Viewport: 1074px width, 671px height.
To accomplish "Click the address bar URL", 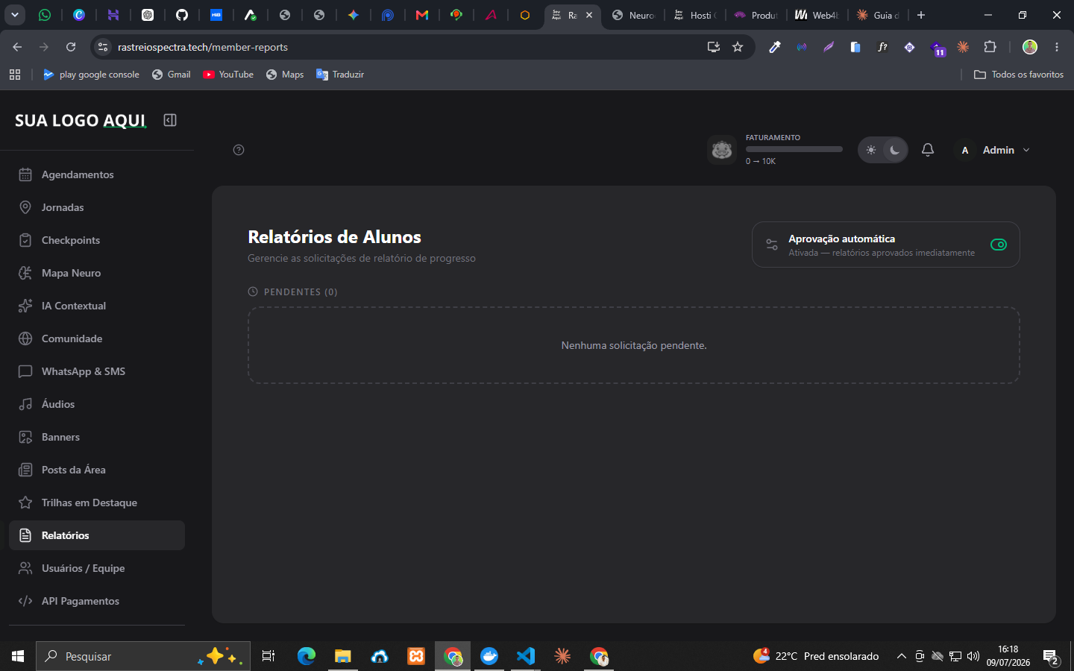I will [x=203, y=47].
